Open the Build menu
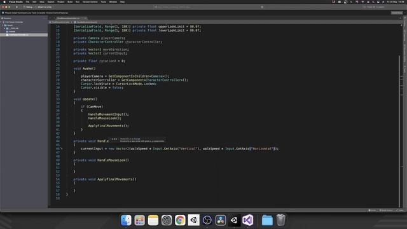The image size is (407, 229). [70, 2]
